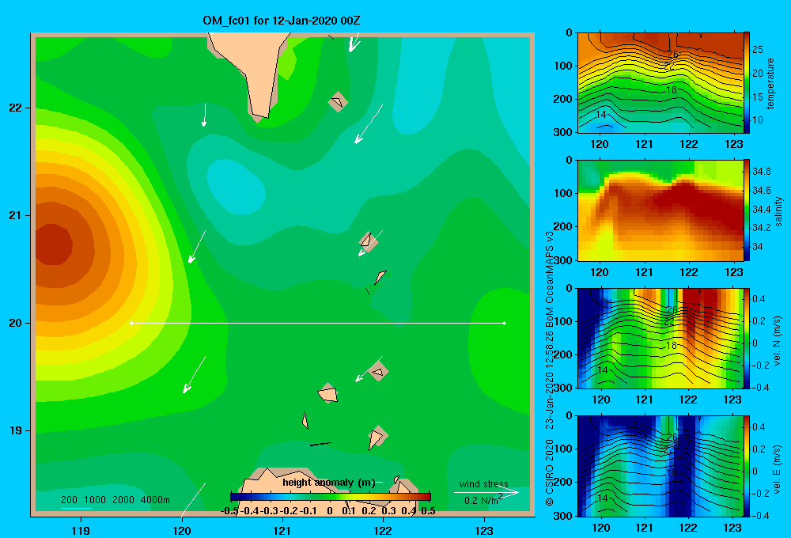The width and height of the screenshot is (791, 538).
Task: Click the temperature colorbar beside the top panel
Action: pyautogui.click(x=747, y=83)
